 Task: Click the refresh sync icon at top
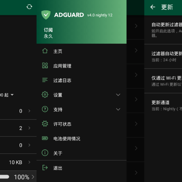[x=29, y=7]
